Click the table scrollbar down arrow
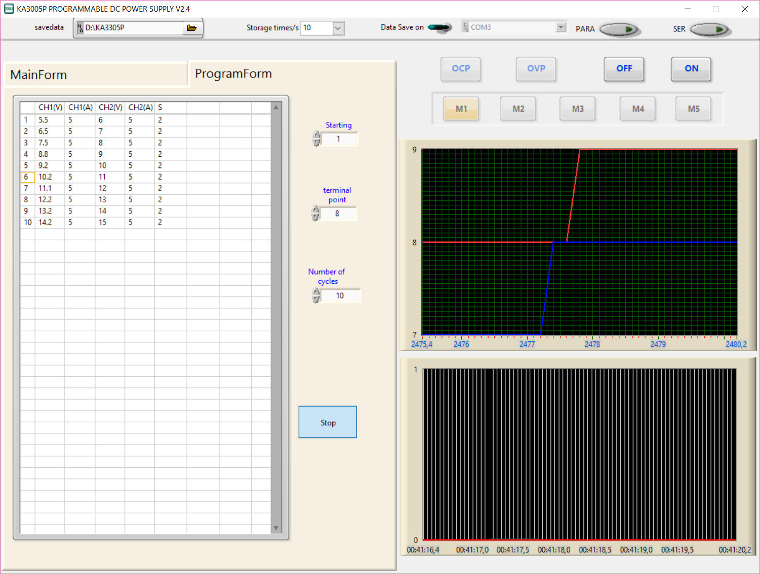This screenshot has height=574, width=760. click(276, 528)
